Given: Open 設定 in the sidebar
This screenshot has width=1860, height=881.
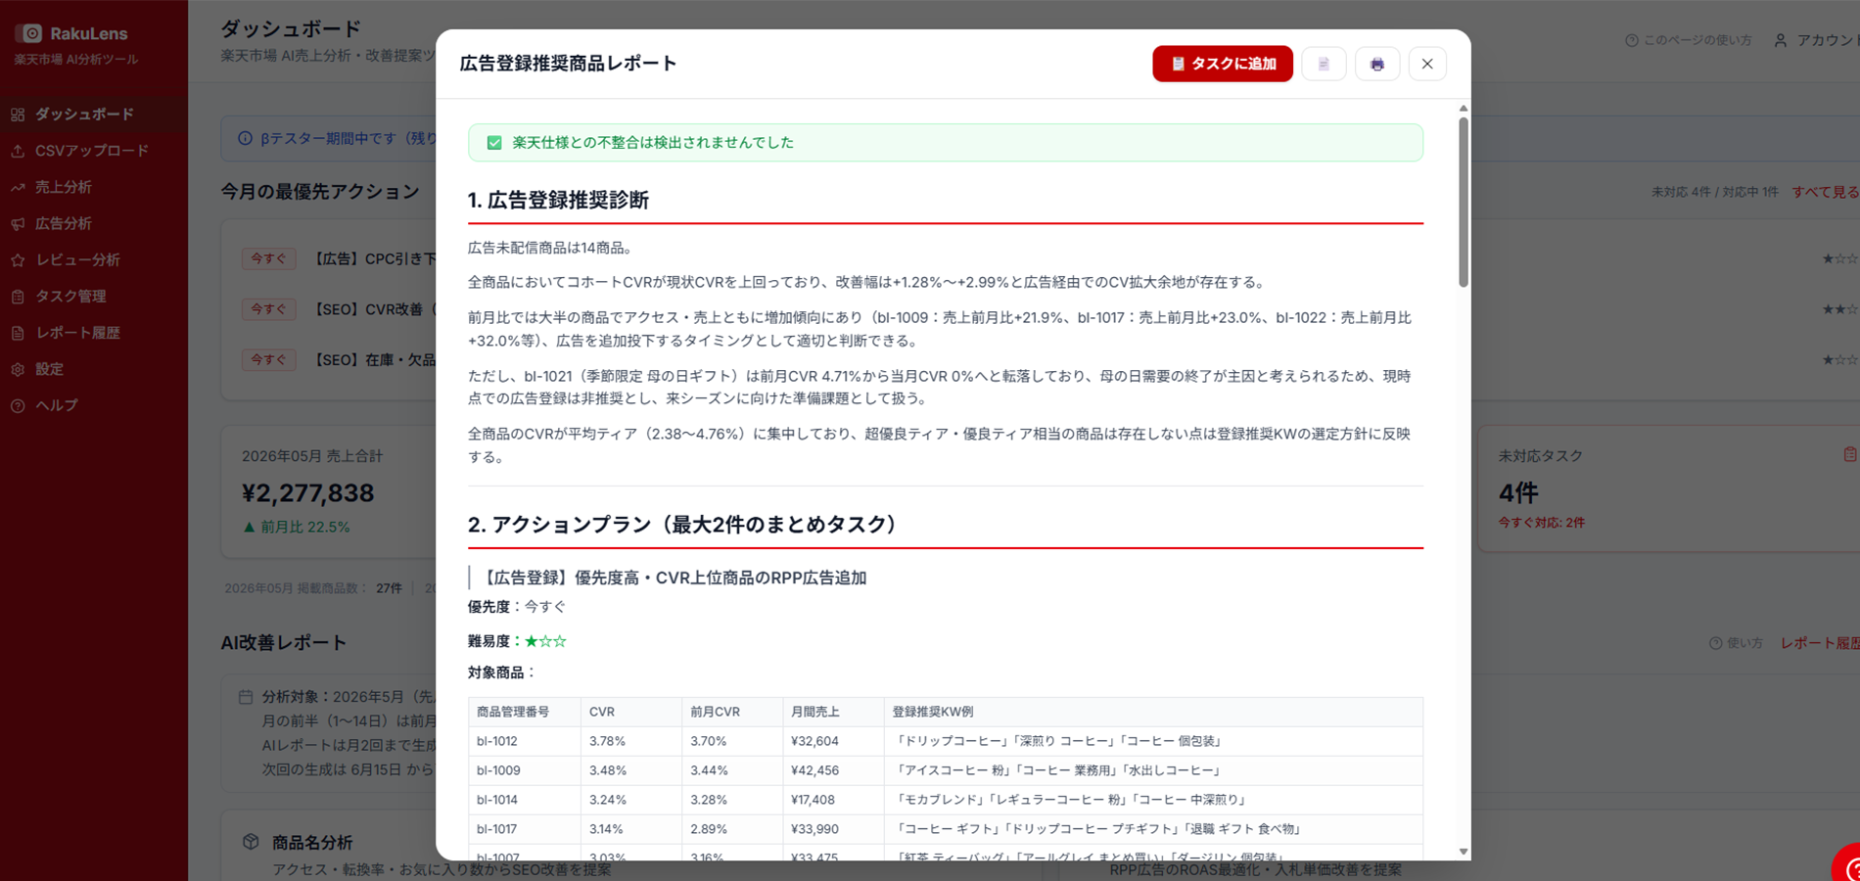Looking at the screenshot, I should [94, 369].
